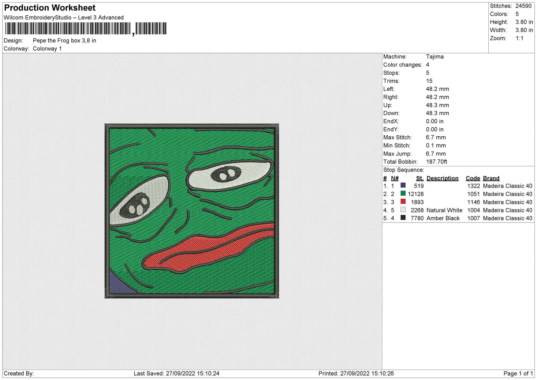537x380 pixels.
Task: Click the Pepe the Frog embroidery preview
Action: coord(192,211)
